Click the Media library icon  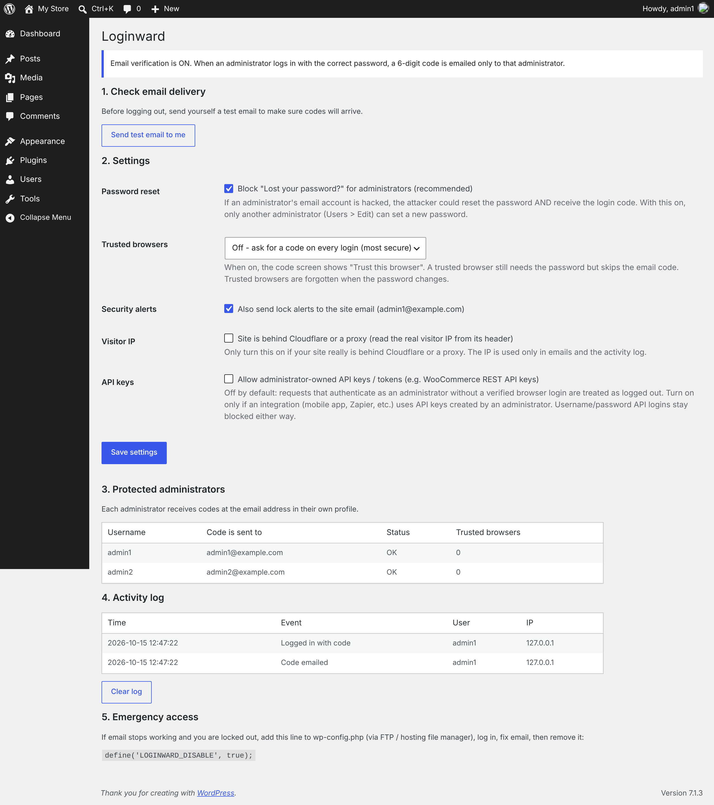coord(10,78)
